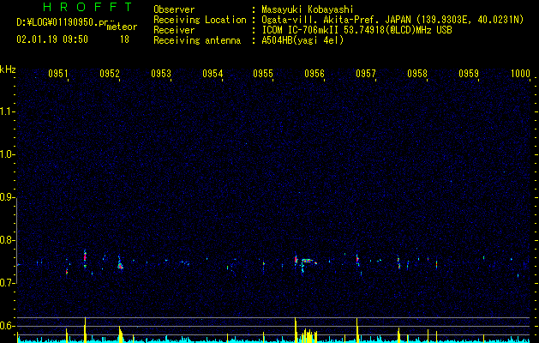Screen dimensions: 539x343
Task: Click the Observer field label
Action: pyautogui.click(x=174, y=9)
